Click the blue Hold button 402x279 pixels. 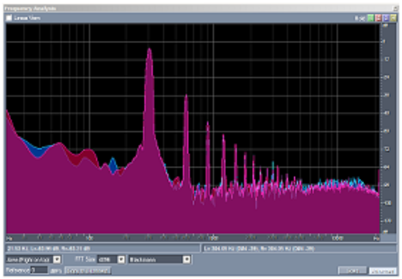pos(385,18)
